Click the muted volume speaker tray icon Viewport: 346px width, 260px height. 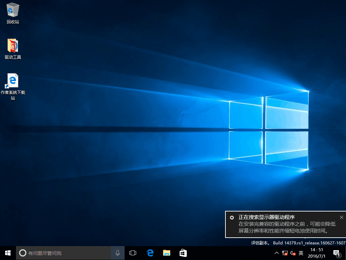293,253
